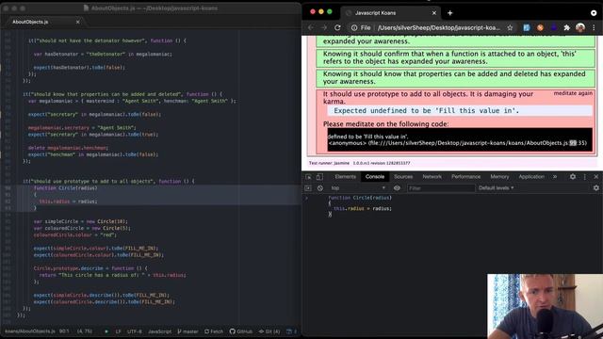Open the DevTools Application tab
This screenshot has height=339, width=603.
tap(531, 177)
